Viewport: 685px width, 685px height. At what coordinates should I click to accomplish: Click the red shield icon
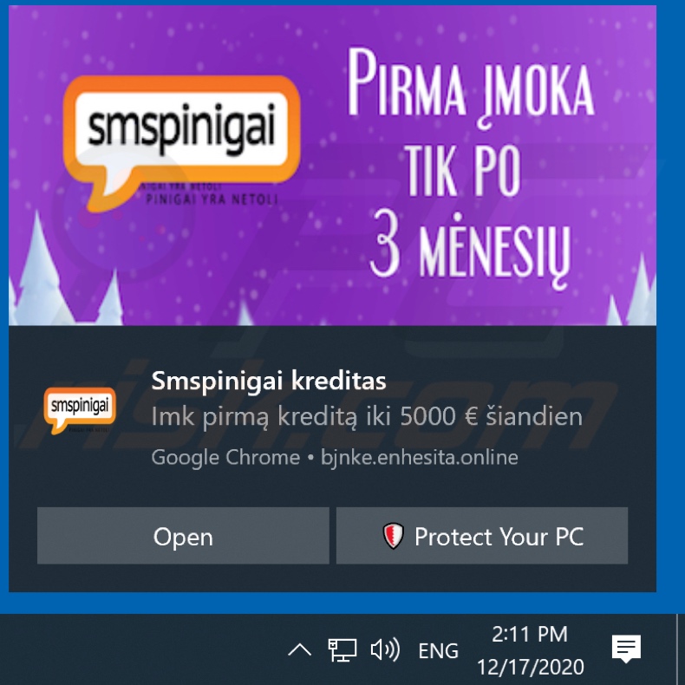tap(393, 536)
